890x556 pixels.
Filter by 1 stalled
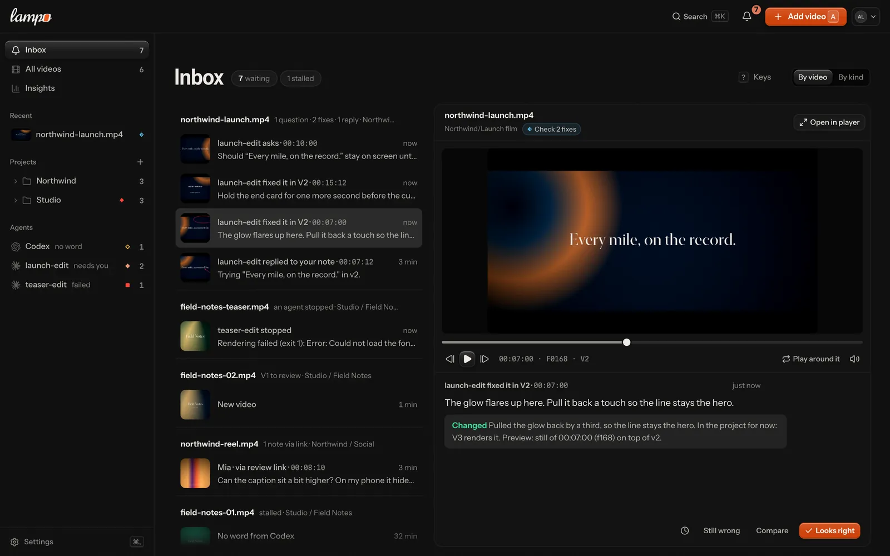[x=300, y=78]
